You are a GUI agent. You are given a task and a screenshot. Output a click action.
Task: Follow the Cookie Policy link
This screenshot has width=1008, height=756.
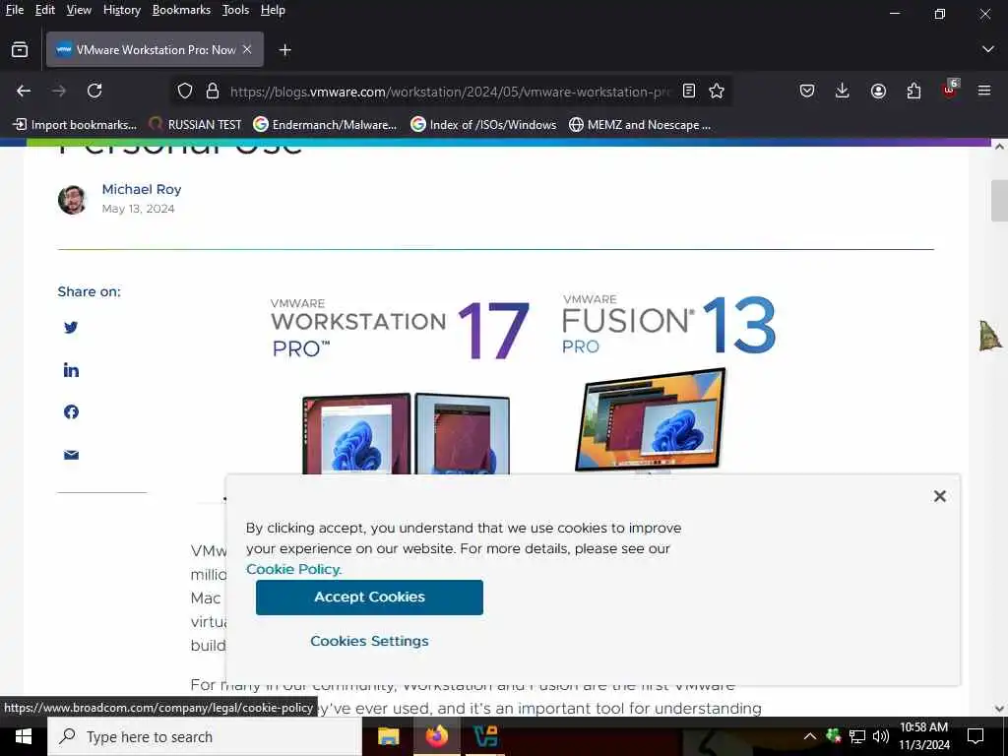[x=293, y=569]
